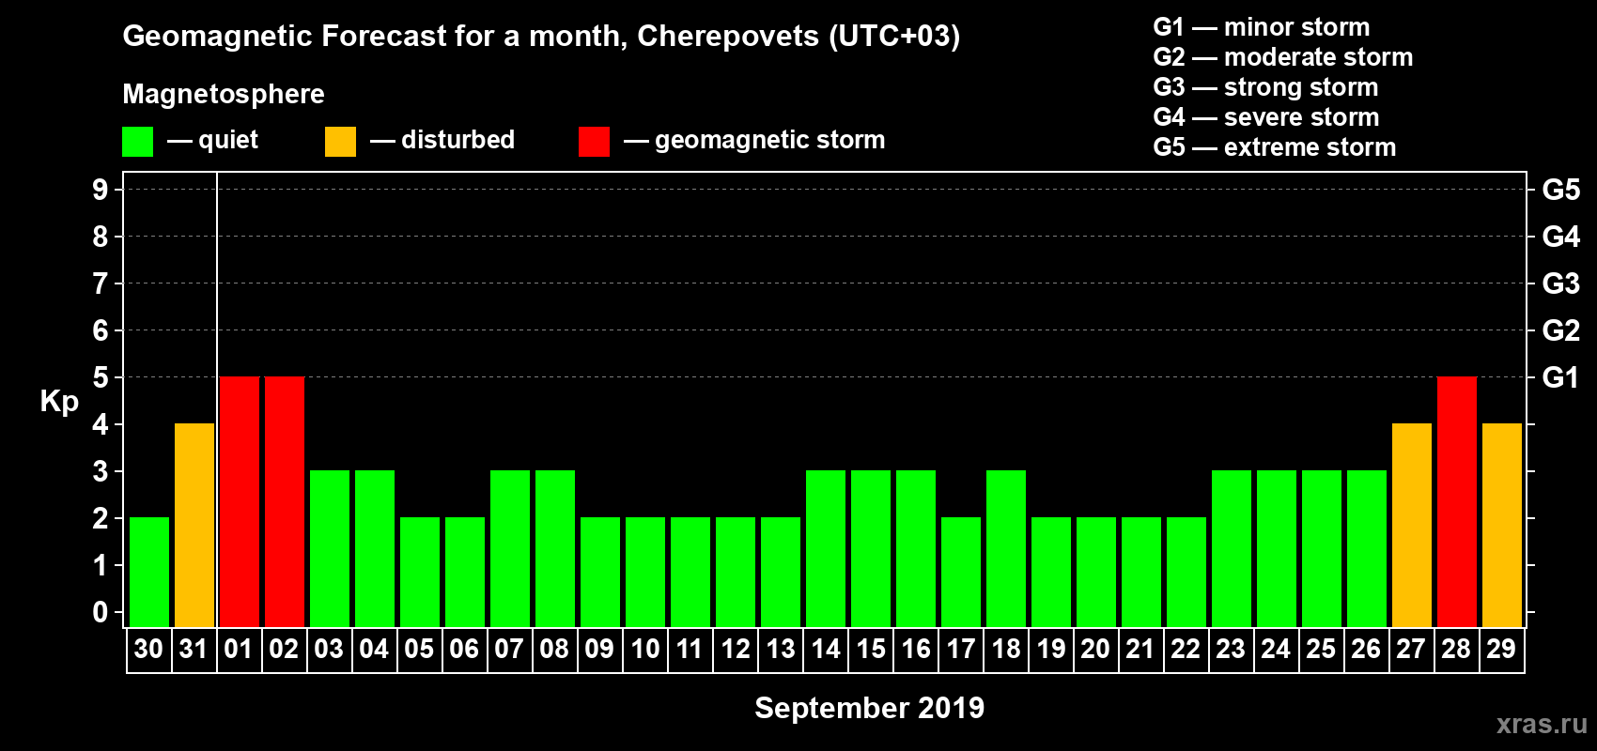Click date label '10' on the axis
The image size is (1597, 751).
click(645, 649)
